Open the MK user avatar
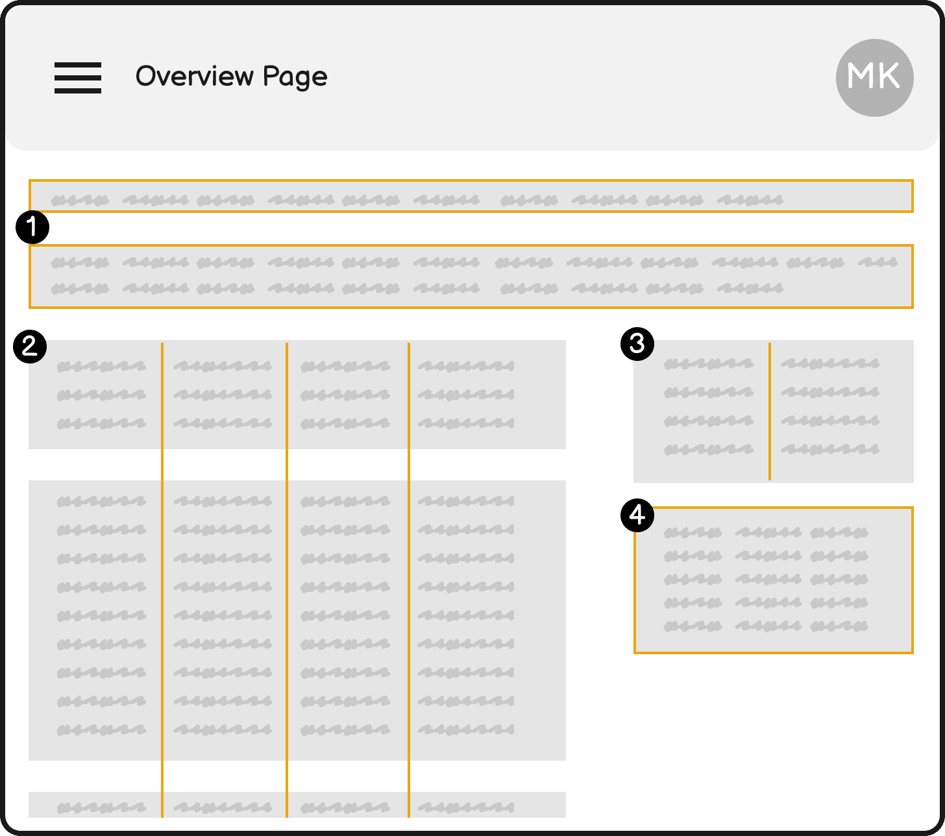Image resolution: width=945 pixels, height=836 pixels. click(874, 78)
